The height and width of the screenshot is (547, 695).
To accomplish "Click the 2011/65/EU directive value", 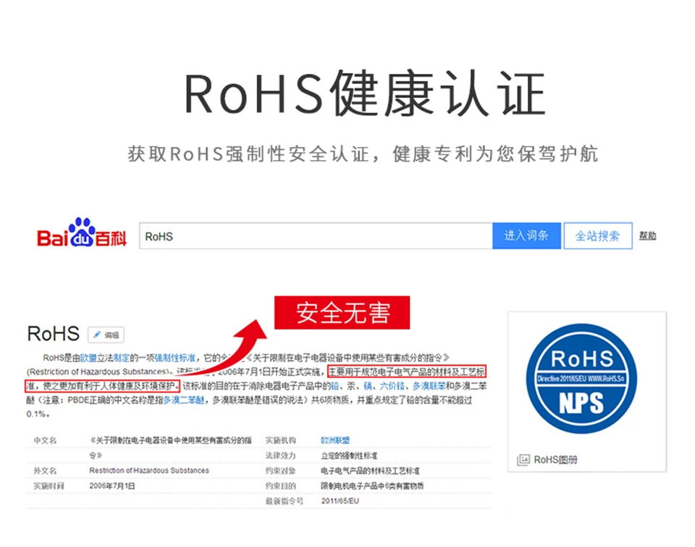I will tap(340, 501).
